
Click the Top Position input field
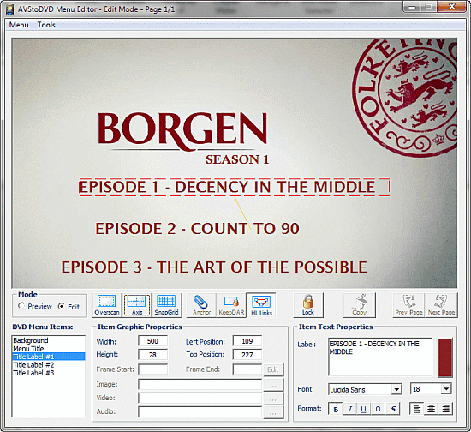(x=247, y=355)
